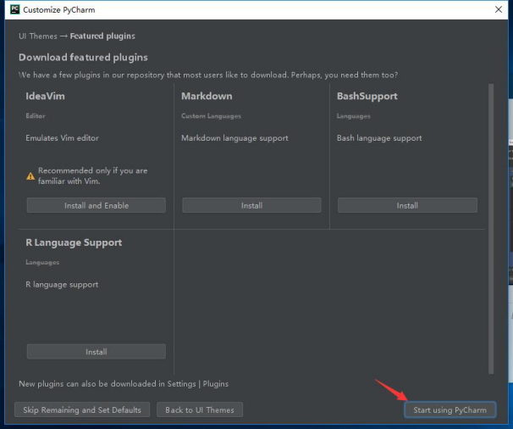Install the R Language Support plugin
This screenshot has height=429, width=513.
[x=97, y=352]
